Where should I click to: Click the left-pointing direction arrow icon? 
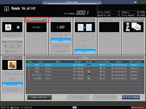(x=5, y=46)
